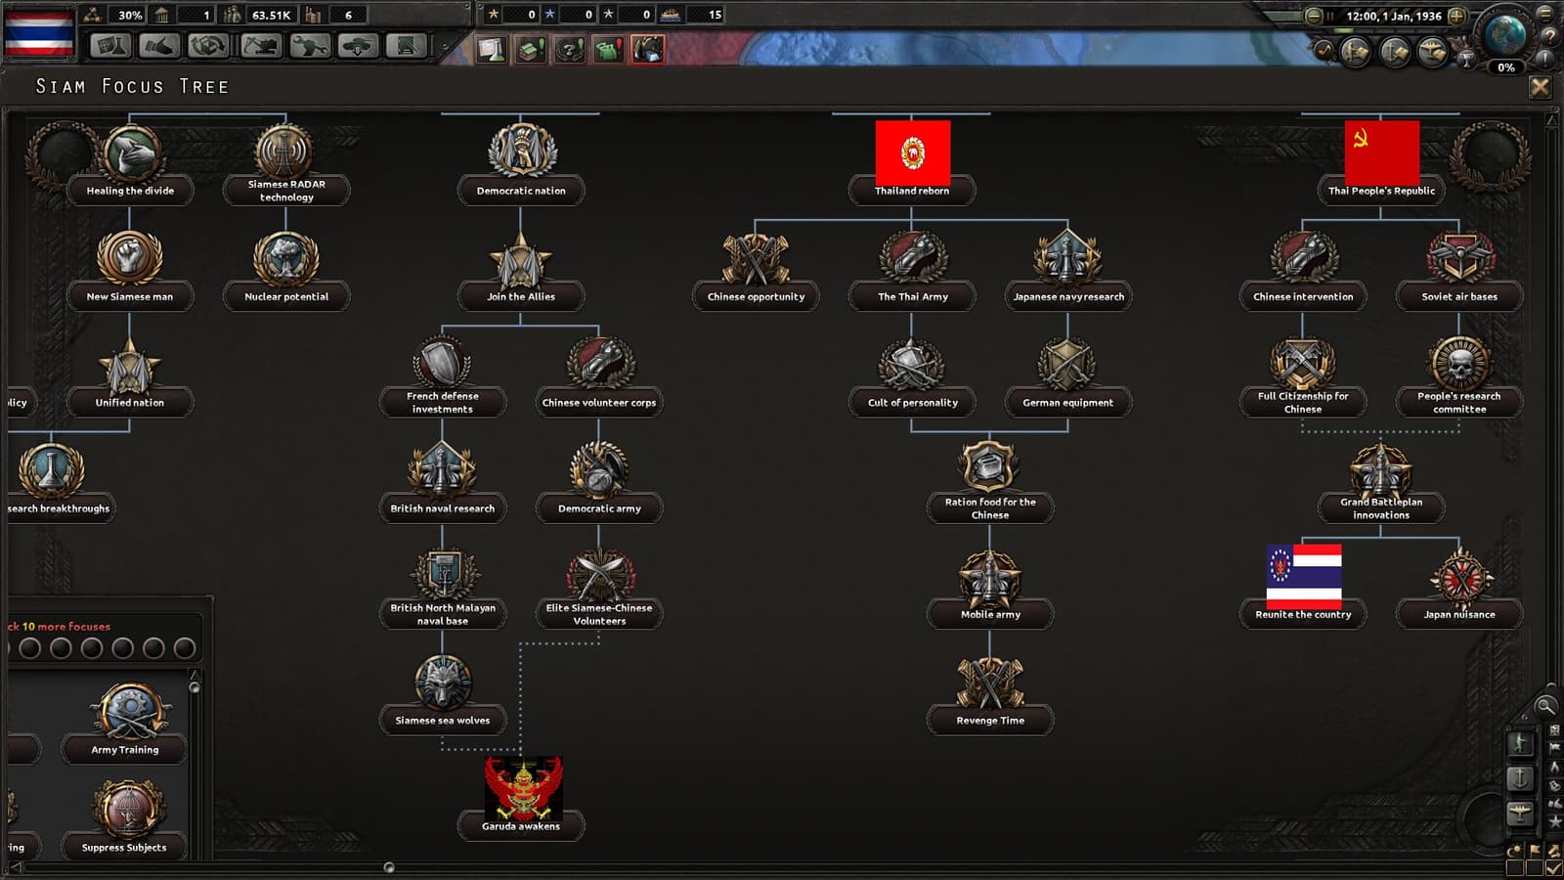Viewport: 1564px width, 880px height.
Task: Open the main menu hamburger button
Action: coord(1545,13)
